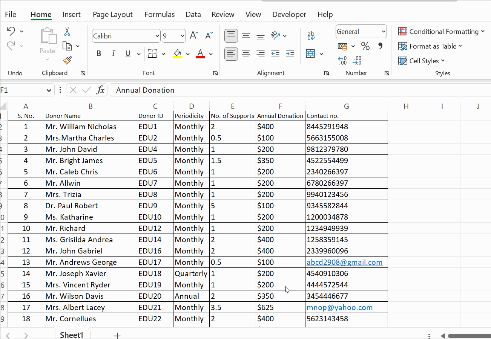
Task: Switch to the Formulas ribbon tab
Action: pos(159,14)
